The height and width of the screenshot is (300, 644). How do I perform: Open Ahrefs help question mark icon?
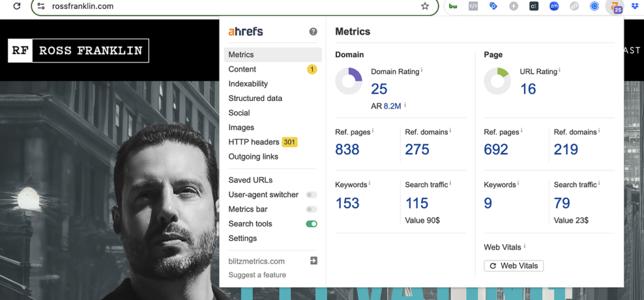(x=313, y=31)
